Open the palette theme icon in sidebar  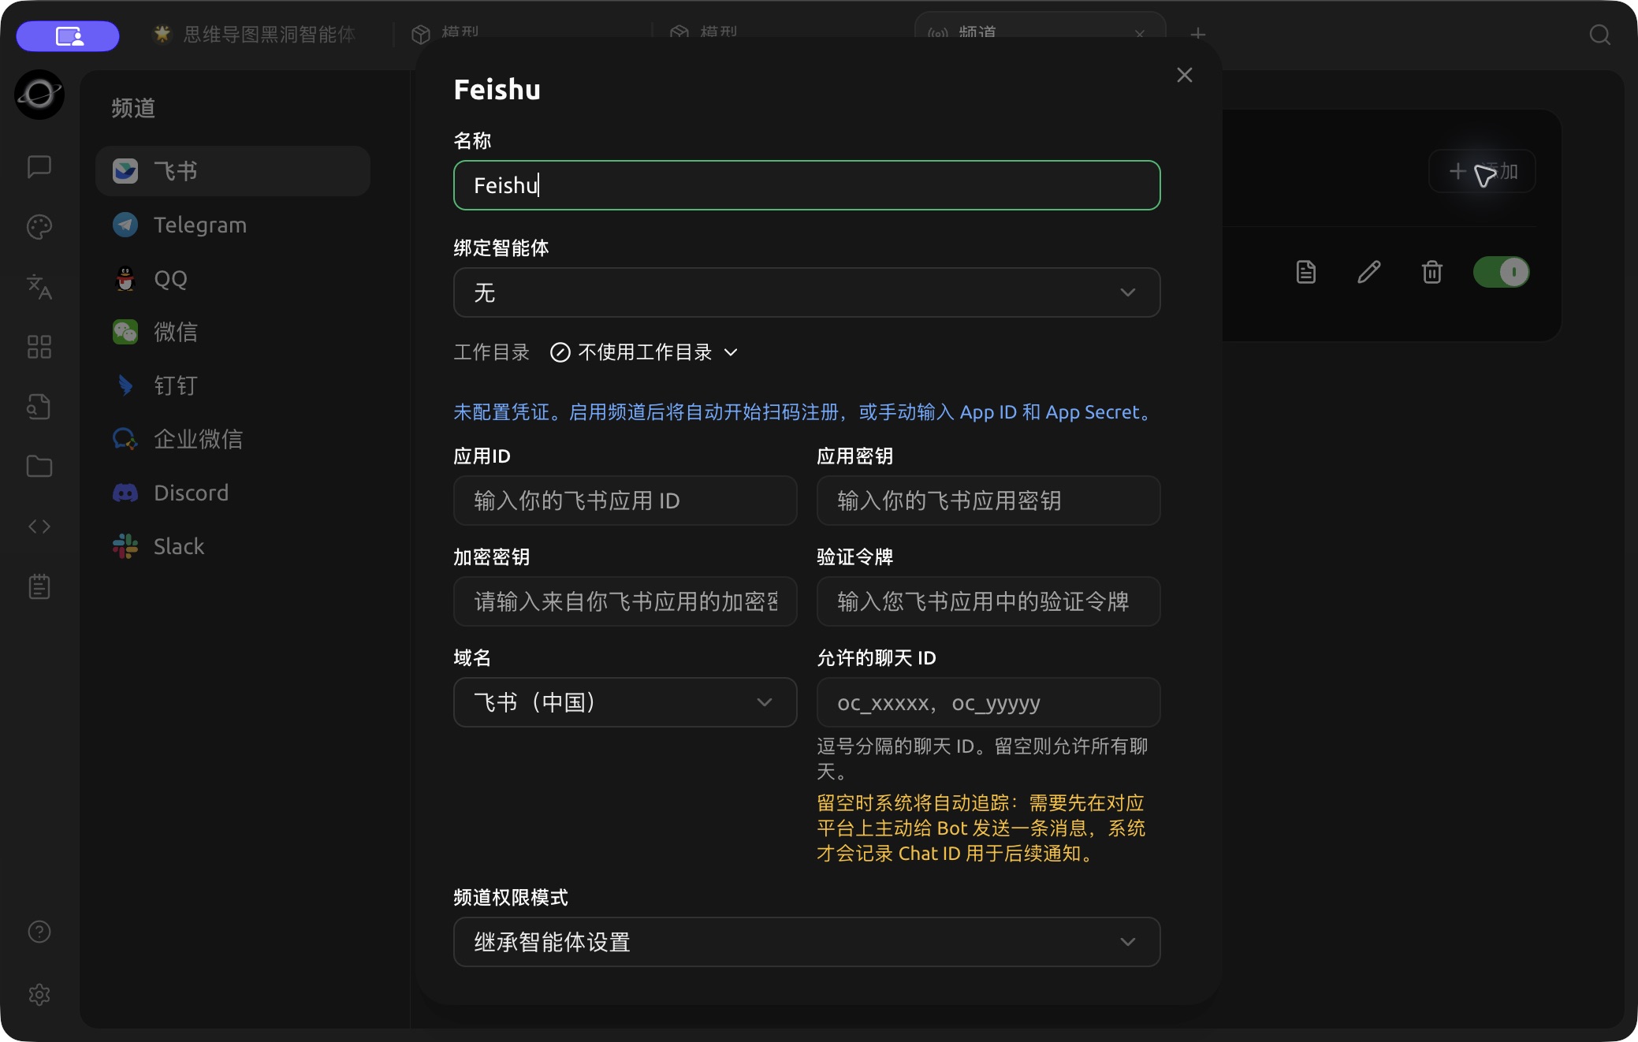click(x=39, y=227)
